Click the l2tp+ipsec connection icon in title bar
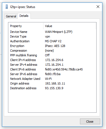This screenshot has width=106, height=129. [7, 7]
